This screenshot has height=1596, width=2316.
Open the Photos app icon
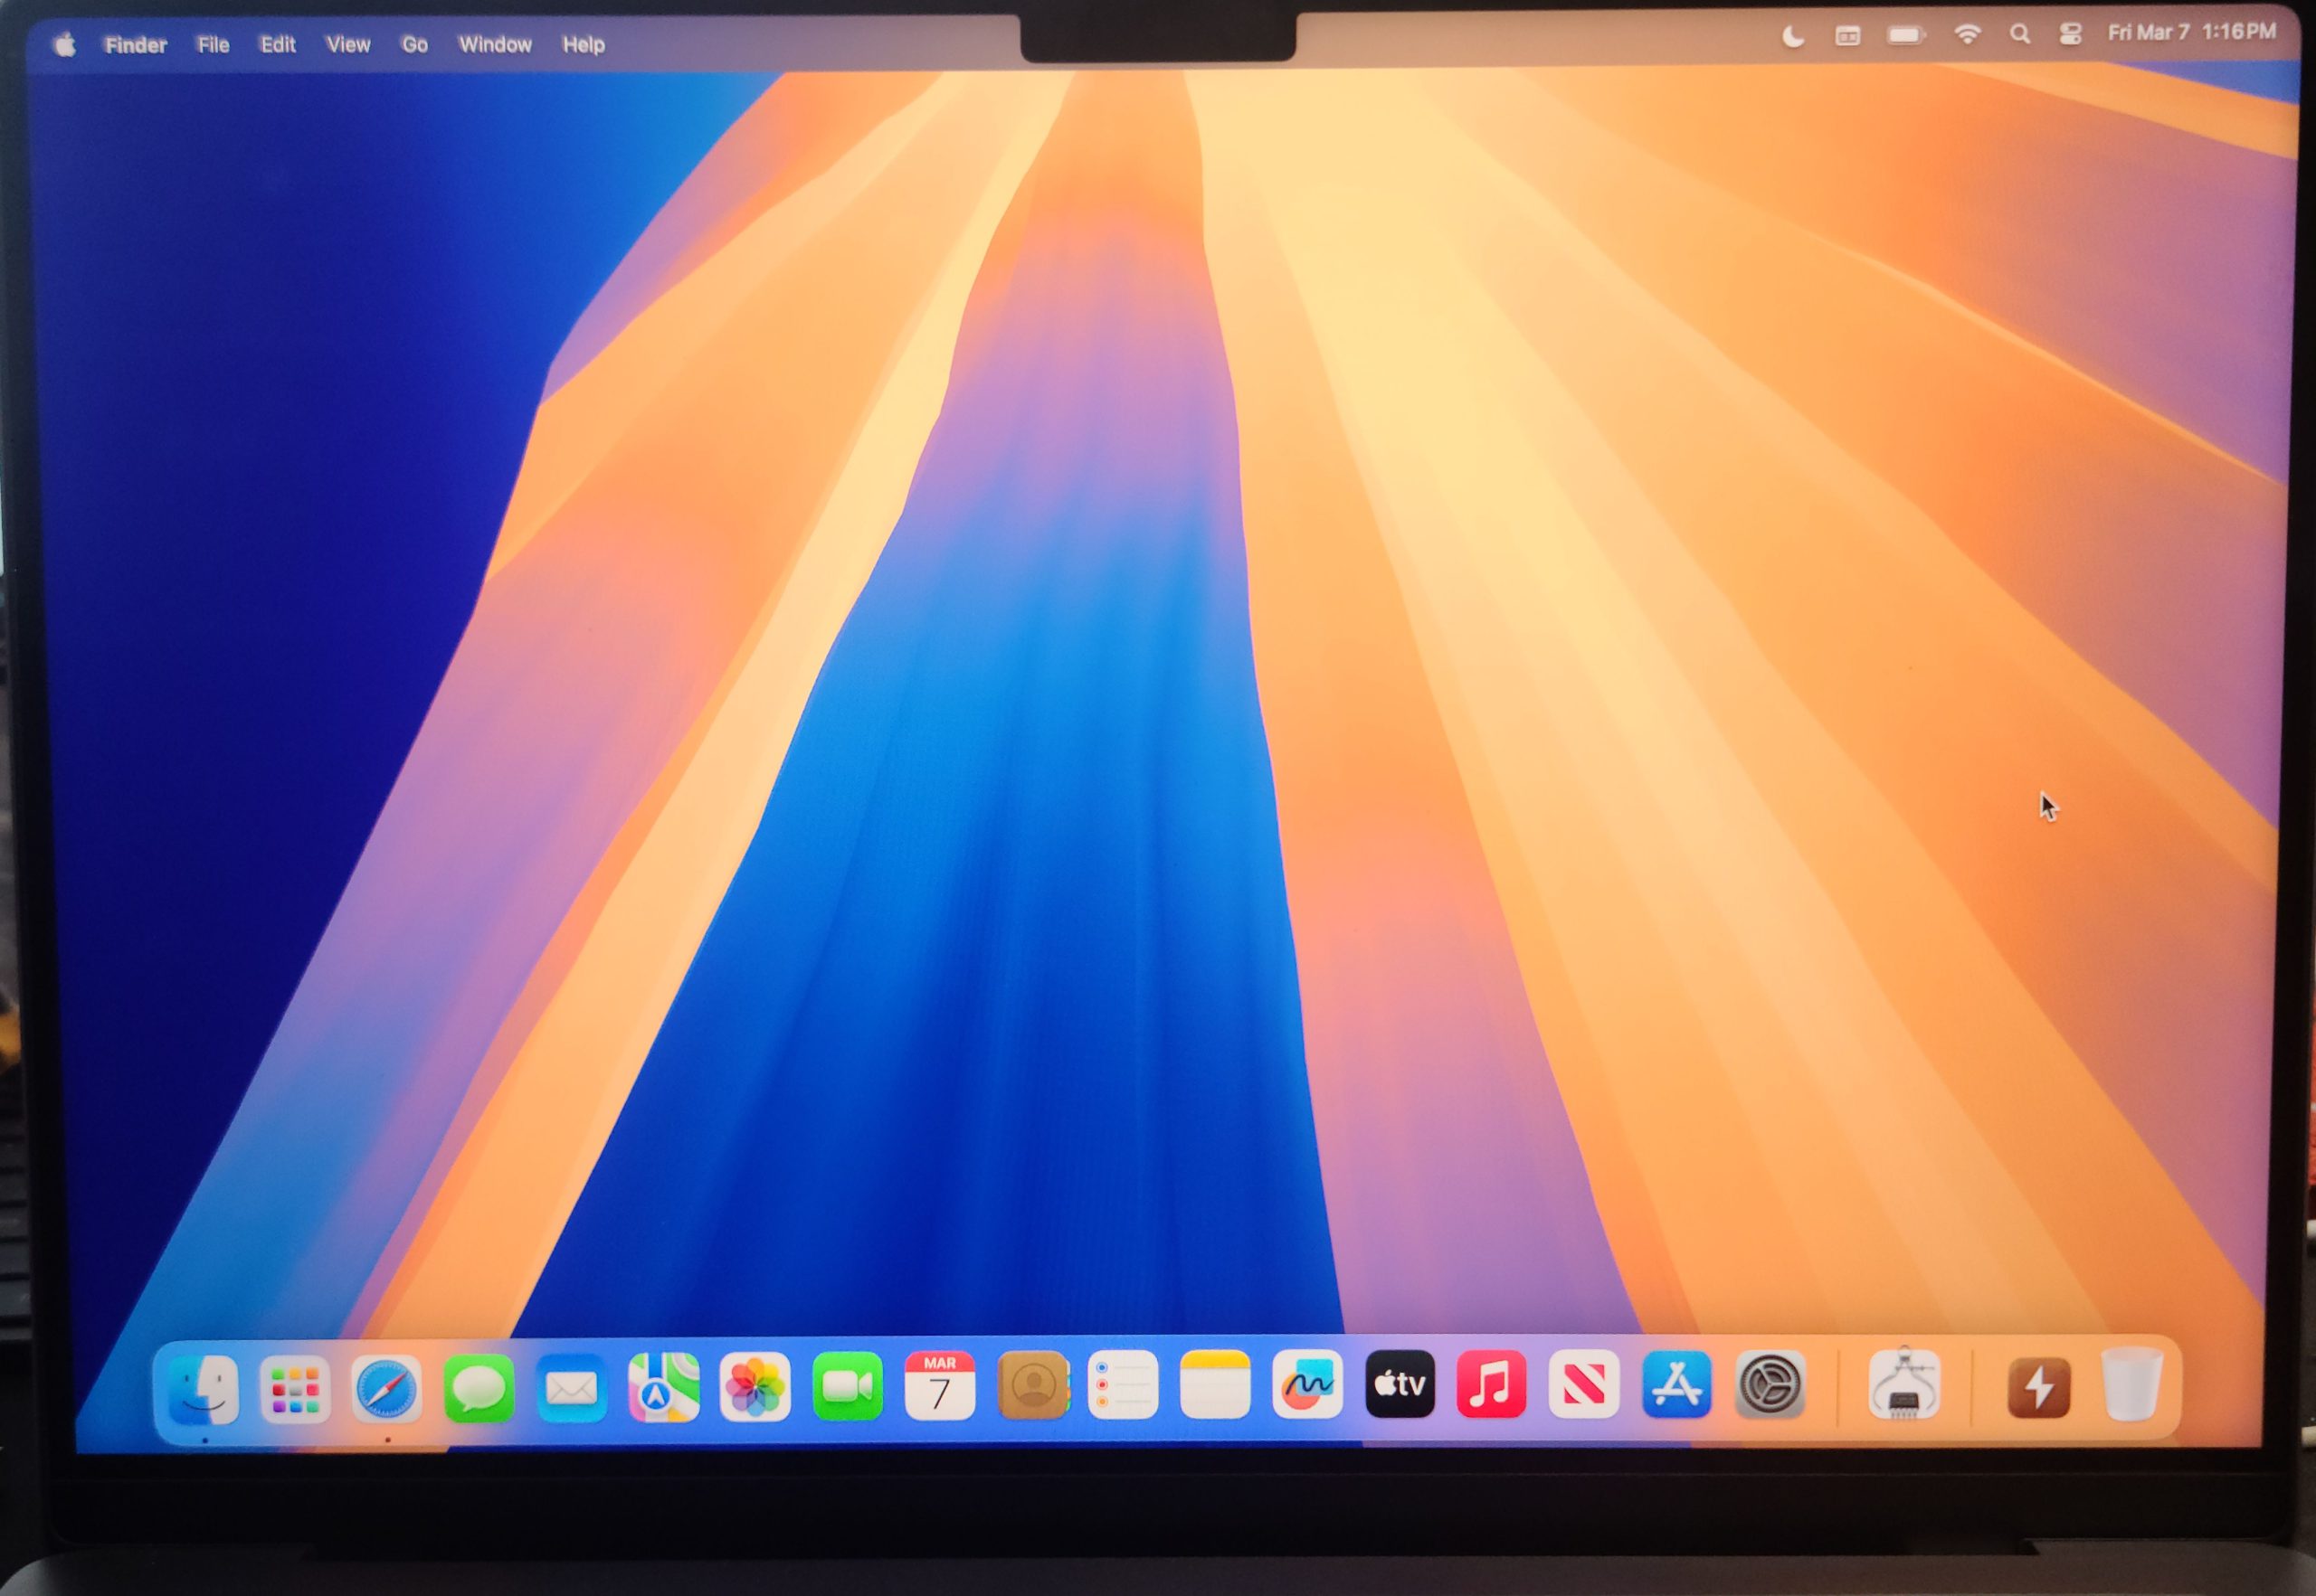pyautogui.click(x=755, y=1387)
